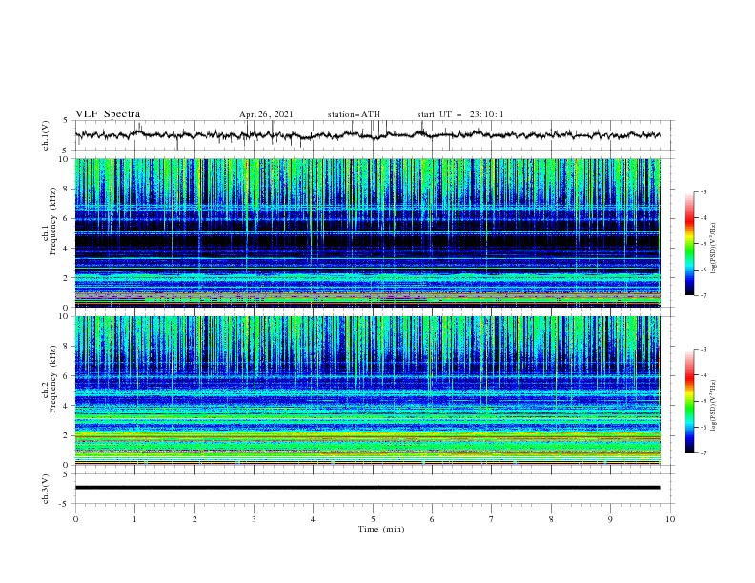
Task: Click the time axis tick label '10'
Action: coord(670,519)
